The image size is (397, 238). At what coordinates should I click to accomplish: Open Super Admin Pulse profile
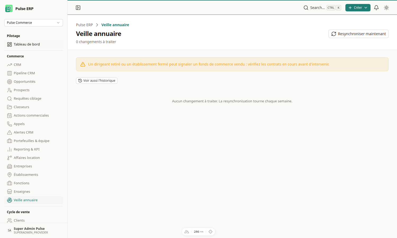(34, 230)
